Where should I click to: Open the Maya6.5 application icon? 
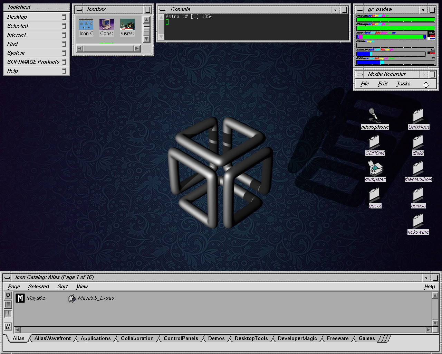point(20,298)
